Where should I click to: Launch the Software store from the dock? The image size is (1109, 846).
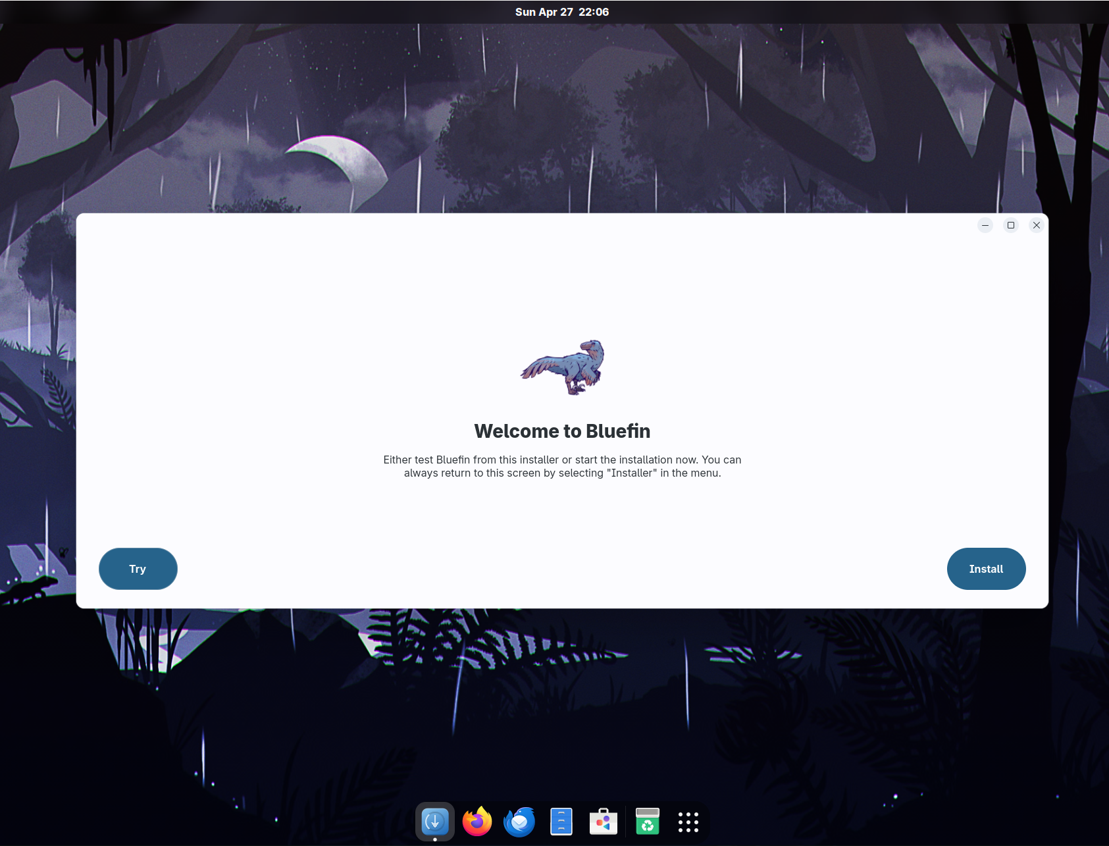click(x=604, y=822)
